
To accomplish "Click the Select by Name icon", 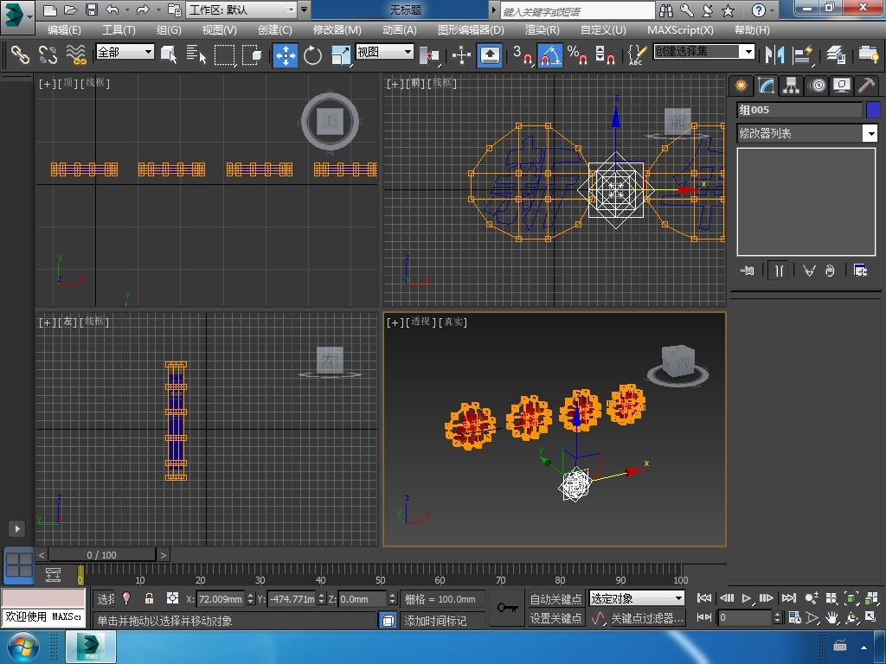I will point(196,55).
